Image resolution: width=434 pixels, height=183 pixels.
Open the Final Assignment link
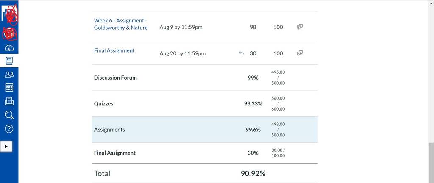tap(114, 50)
